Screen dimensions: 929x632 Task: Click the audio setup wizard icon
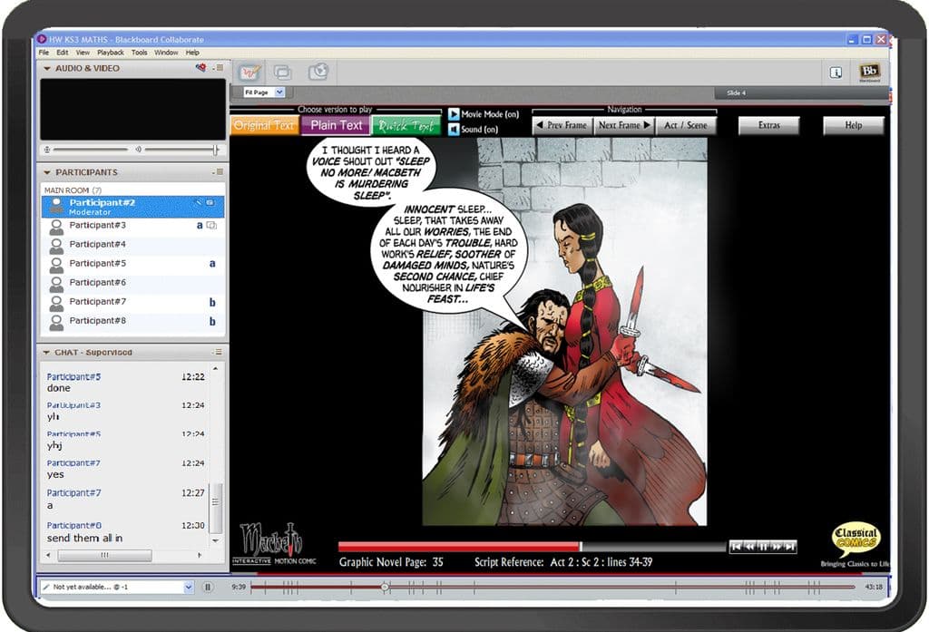tap(200, 67)
